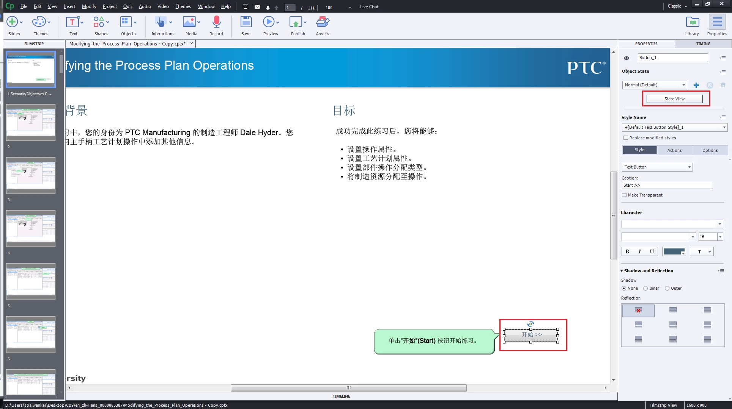Click the Save floppy disk icon
The height and width of the screenshot is (409, 732).
(246, 22)
